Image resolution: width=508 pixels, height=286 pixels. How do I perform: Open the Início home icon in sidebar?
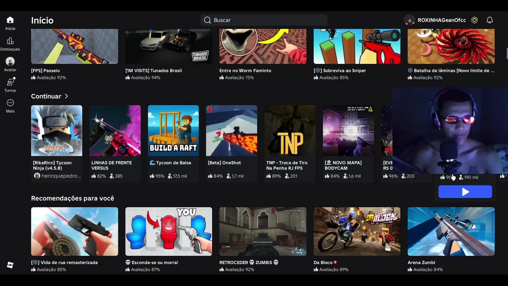[x=10, y=20]
